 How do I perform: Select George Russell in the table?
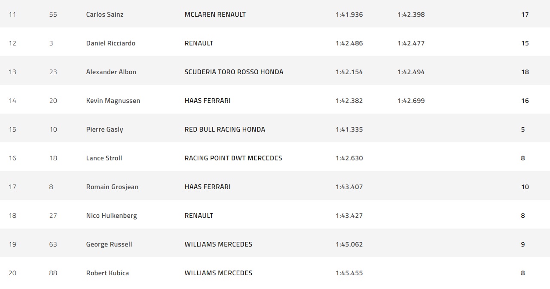click(x=109, y=244)
